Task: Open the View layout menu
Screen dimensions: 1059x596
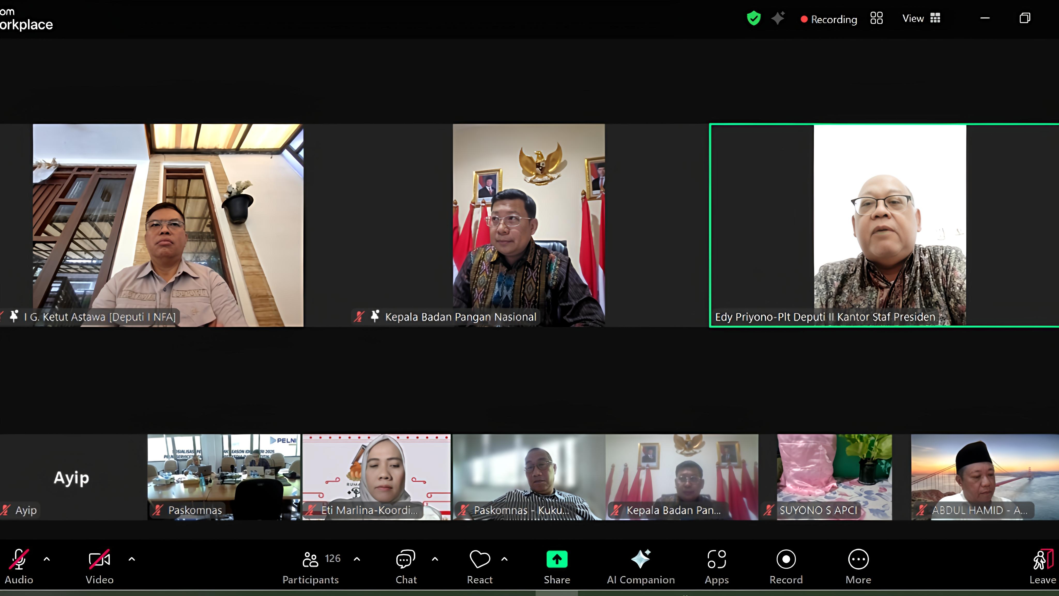Action: (921, 19)
